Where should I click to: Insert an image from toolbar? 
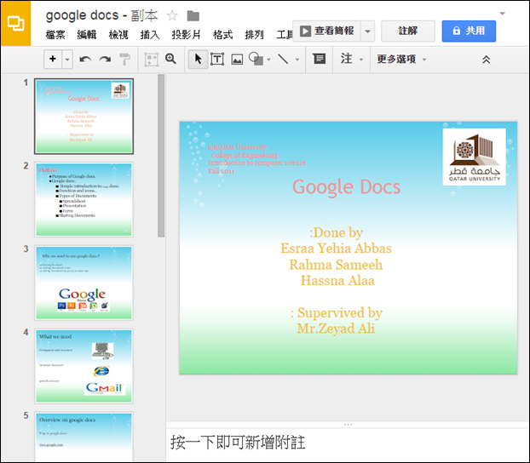[x=237, y=60]
